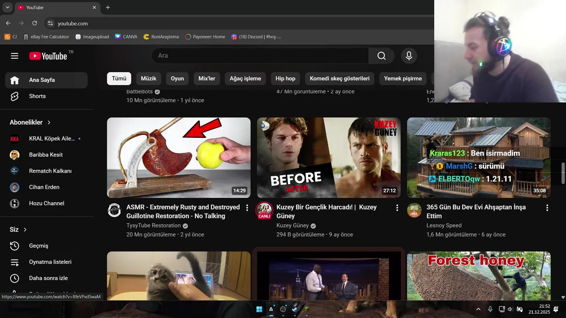Screen dimensions: 566x318
Task: Open ASMR Guillotine Restoration video title
Action: click(x=183, y=212)
